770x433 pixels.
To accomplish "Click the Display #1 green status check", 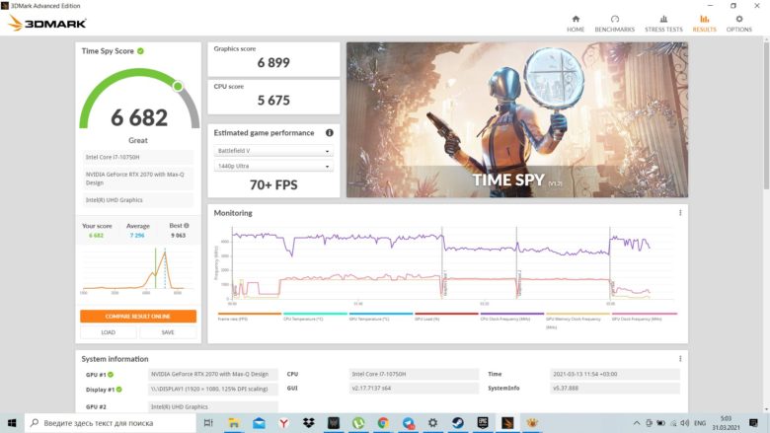I will coord(119,390).
